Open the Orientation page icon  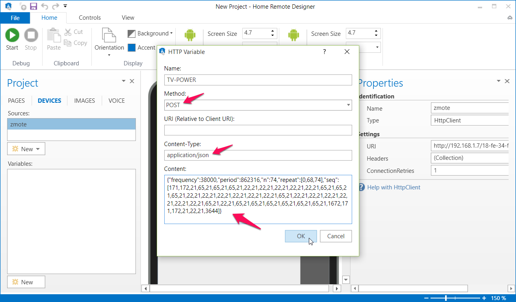tap(109, 35)
